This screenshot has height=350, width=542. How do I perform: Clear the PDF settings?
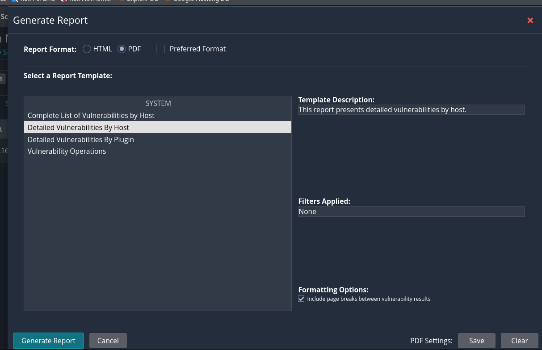[x=519, y=341]
